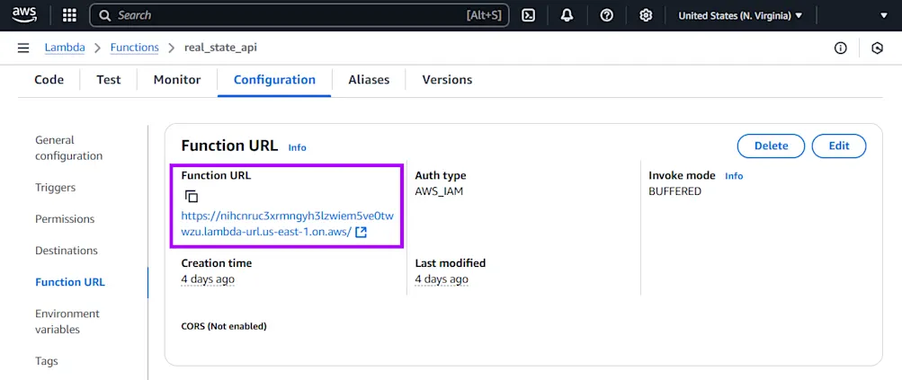Select General configuration in sidebar
Image resolution: width=902 pixels, height=380 pixels.
click(69, 147)
